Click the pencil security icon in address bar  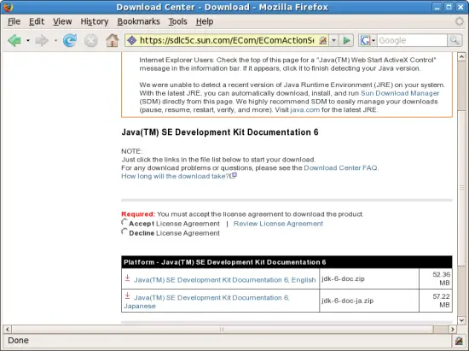(x=322, y=40)
